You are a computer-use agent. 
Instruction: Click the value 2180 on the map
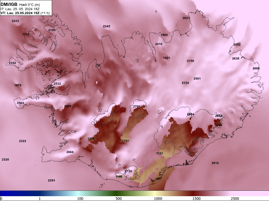(52, 30)
